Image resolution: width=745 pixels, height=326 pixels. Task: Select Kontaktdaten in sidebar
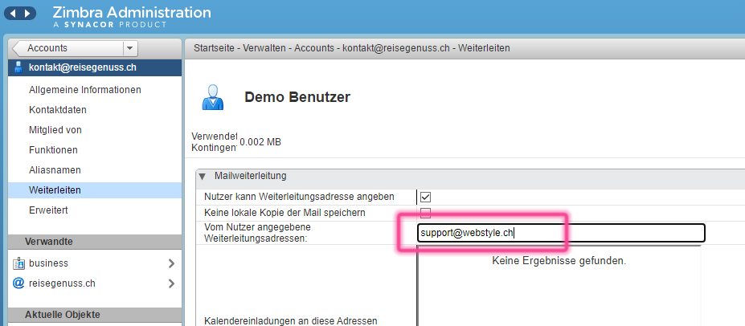[58, 109]
